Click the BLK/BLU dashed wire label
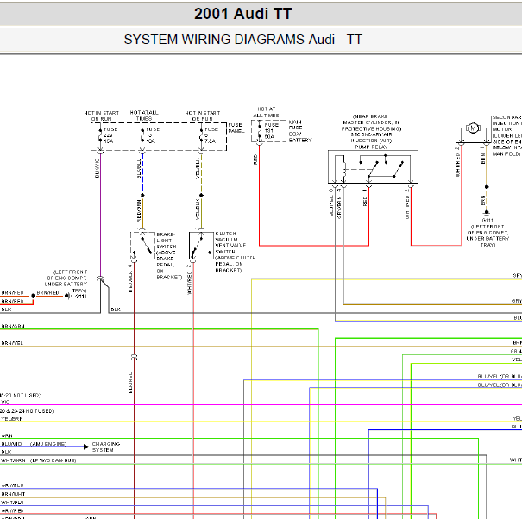Screen dimensions: 522x519 (x=139, y=168)
